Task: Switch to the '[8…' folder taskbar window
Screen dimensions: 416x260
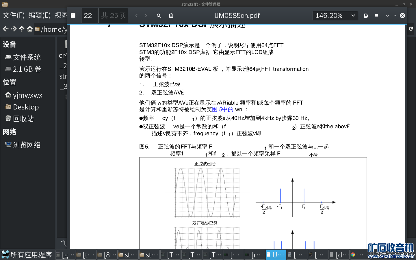Action: pyautogui.click(x=107, y=255)
